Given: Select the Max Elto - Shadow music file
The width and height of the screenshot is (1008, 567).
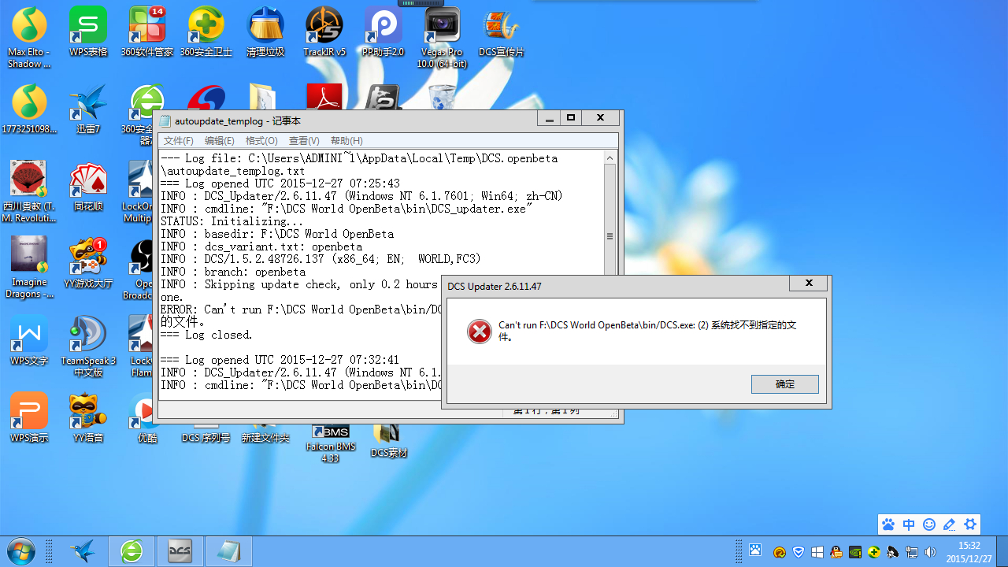Looking at the screenshot, I should click(29, 37).
